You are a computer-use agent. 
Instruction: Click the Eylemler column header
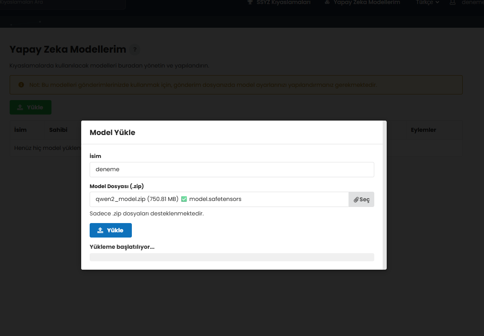click(x=423, y=130)
